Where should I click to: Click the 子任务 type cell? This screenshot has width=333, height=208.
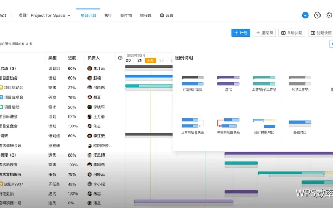[x=54, y=184]
